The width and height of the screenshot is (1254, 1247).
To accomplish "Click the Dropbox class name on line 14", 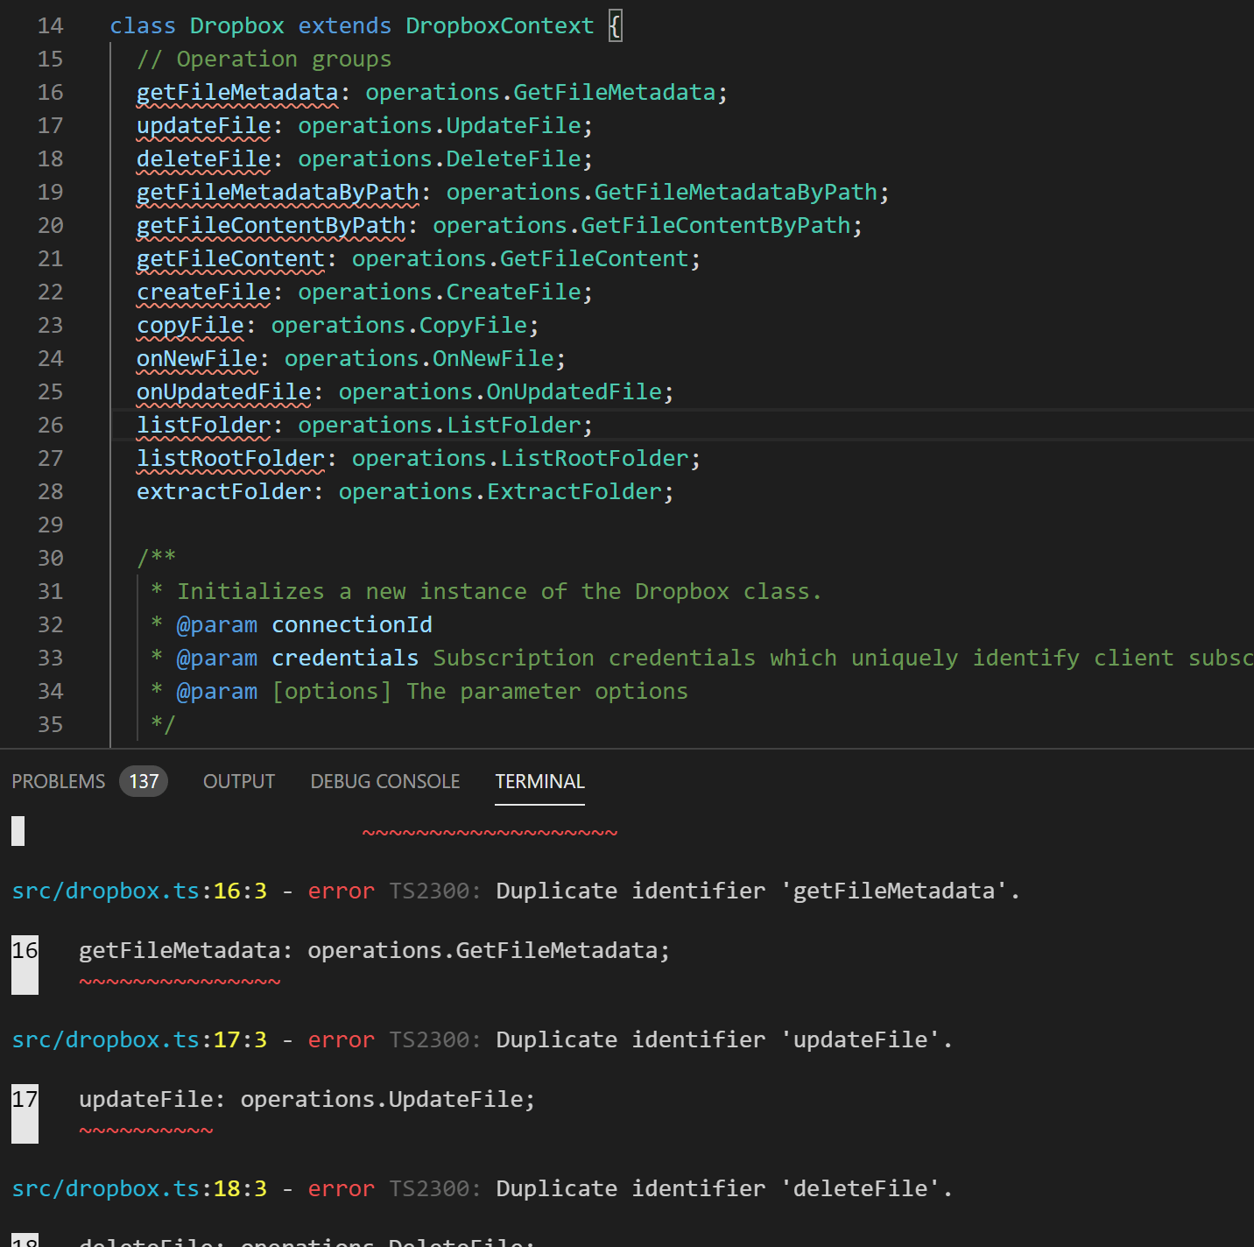I will click(x=237, y=25).
